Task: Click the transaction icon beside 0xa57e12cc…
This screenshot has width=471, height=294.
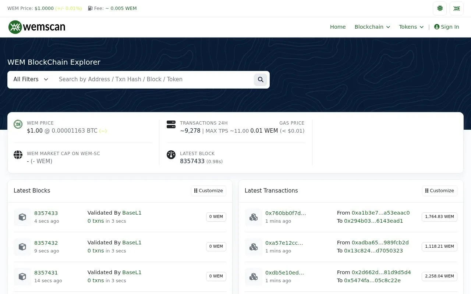Action: point(254,247)
